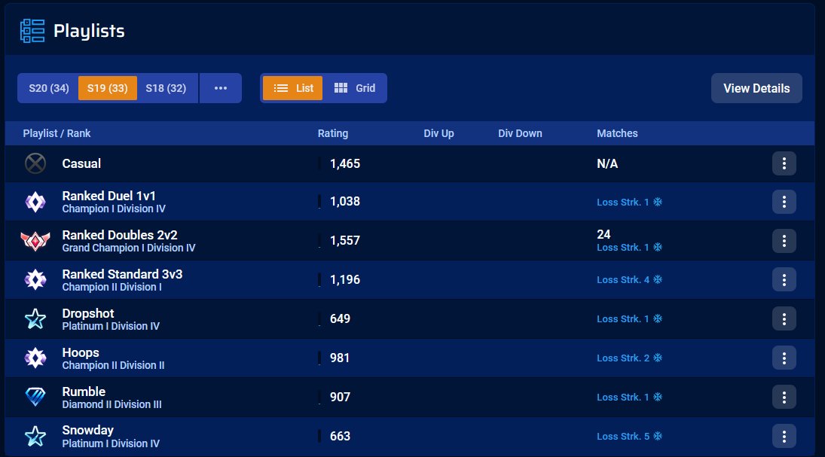Click the Ranked Doubles 2v2 playlist name
825x457 pixels.
(x=120, y=235)
